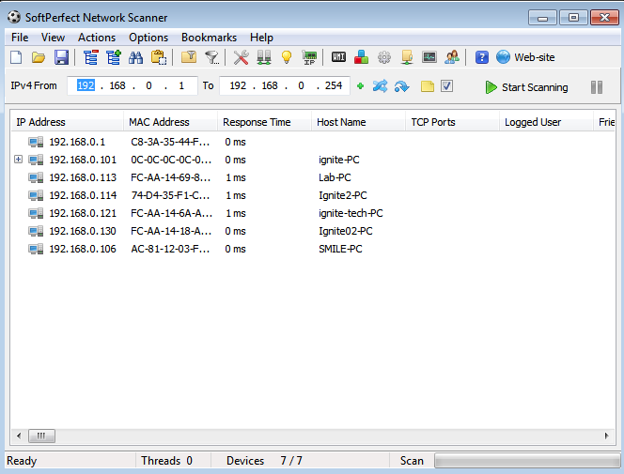Click the IPv4 From first octet 192
Viewport: 624px width, 474px height.
[x=86, y=85]
